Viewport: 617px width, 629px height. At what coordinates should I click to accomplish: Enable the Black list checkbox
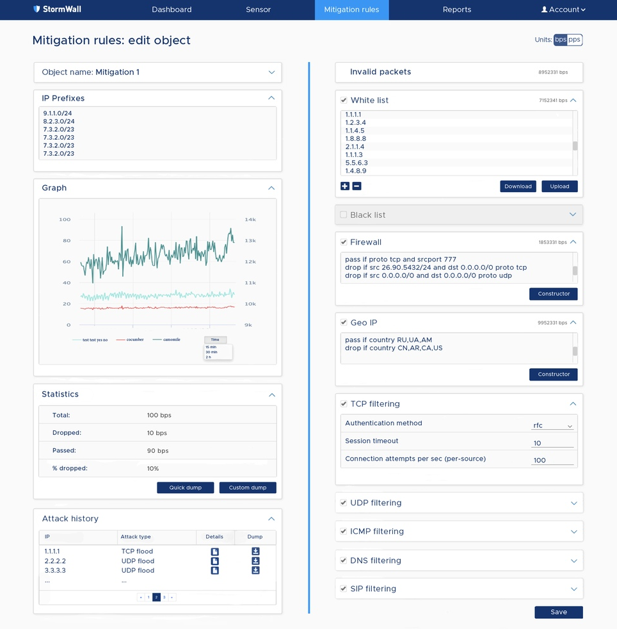pyautogui.click(x=344, y=215)
